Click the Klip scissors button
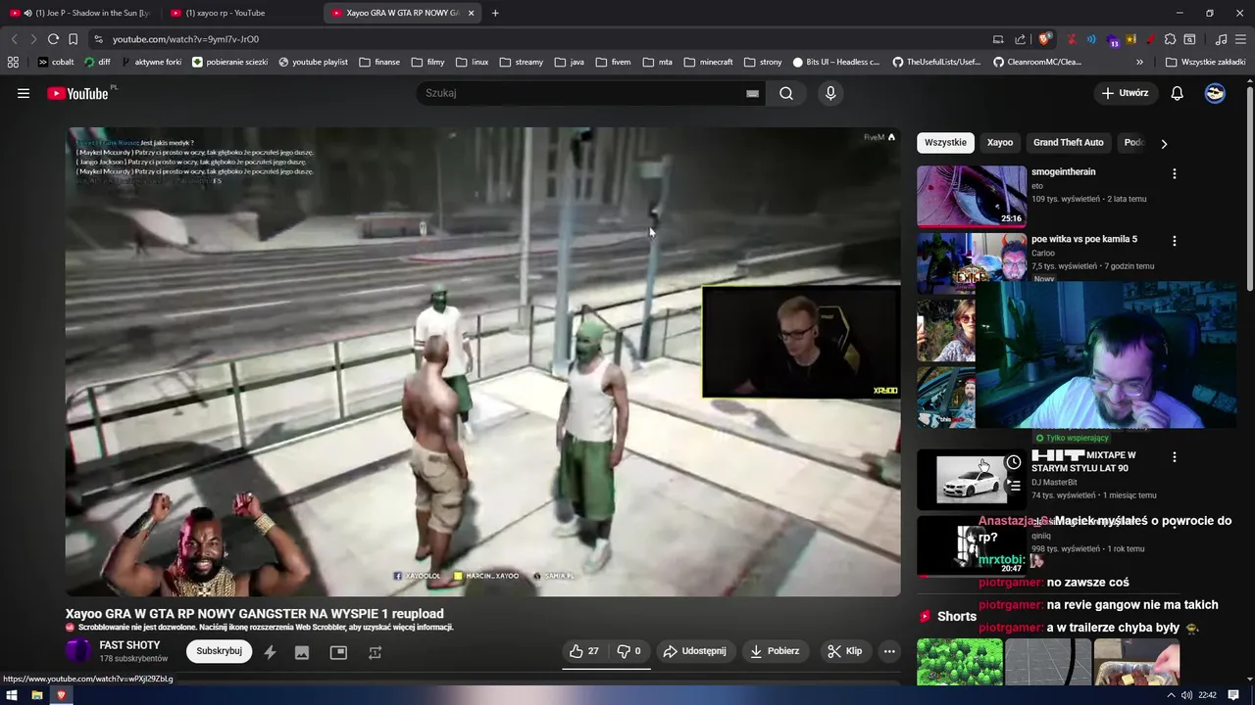The height and width of the screenshot is (705, 1255). click(x=844, y=651)
